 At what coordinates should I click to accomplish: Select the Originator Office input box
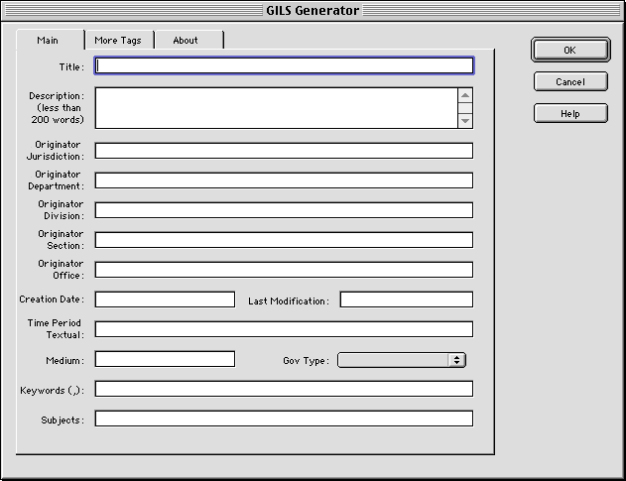(284, 270)
